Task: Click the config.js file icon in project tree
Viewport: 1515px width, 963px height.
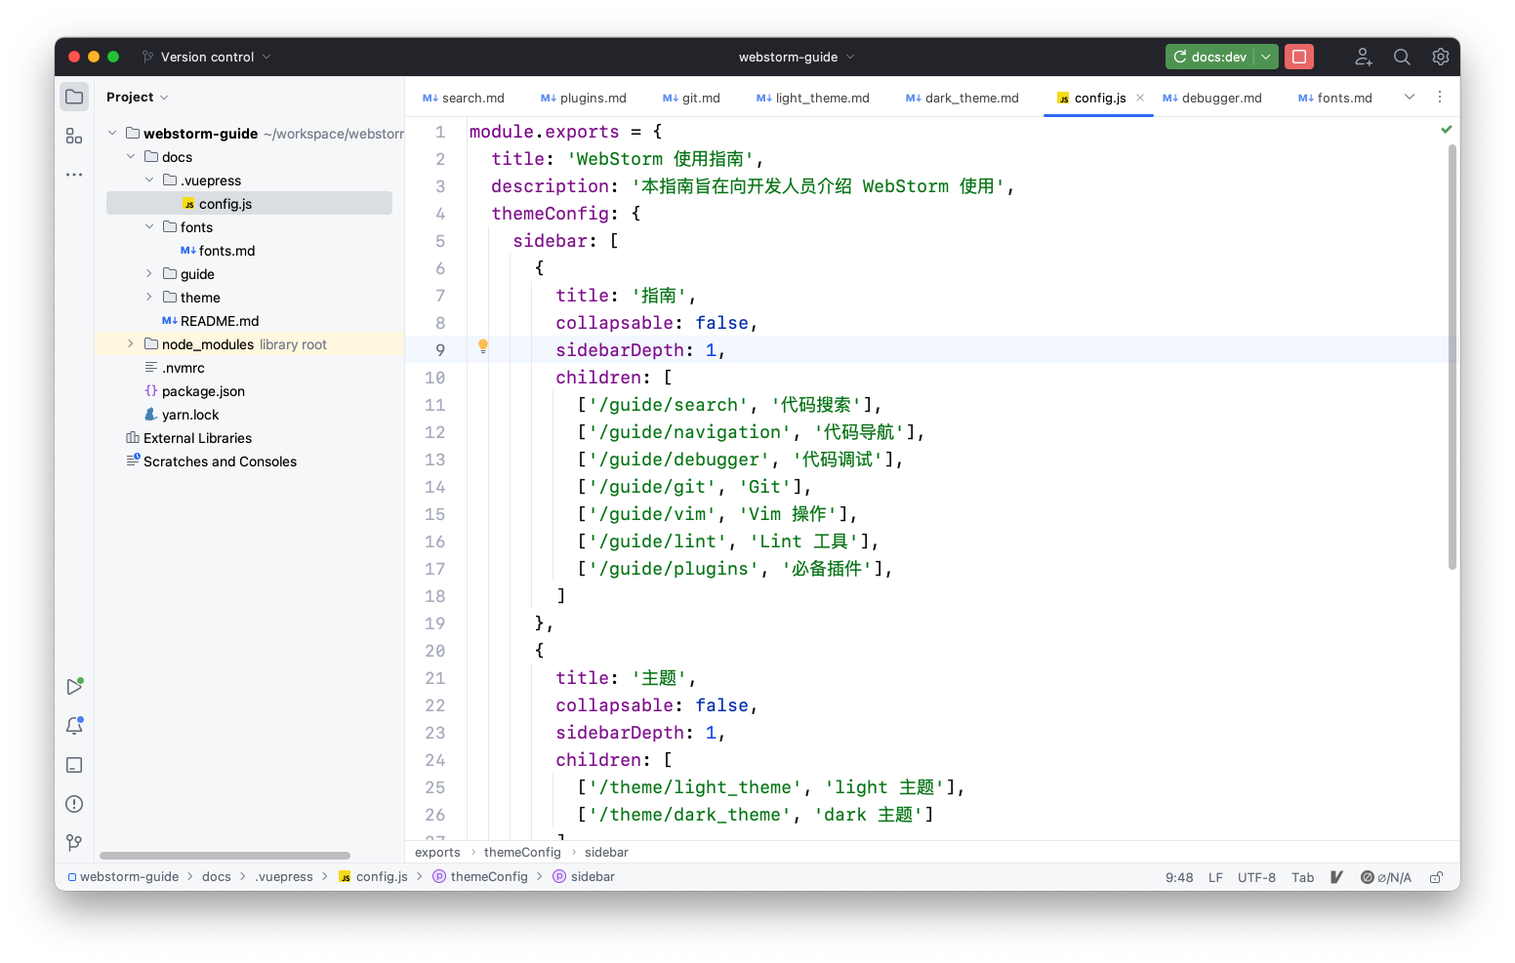Action: [189, 204]
